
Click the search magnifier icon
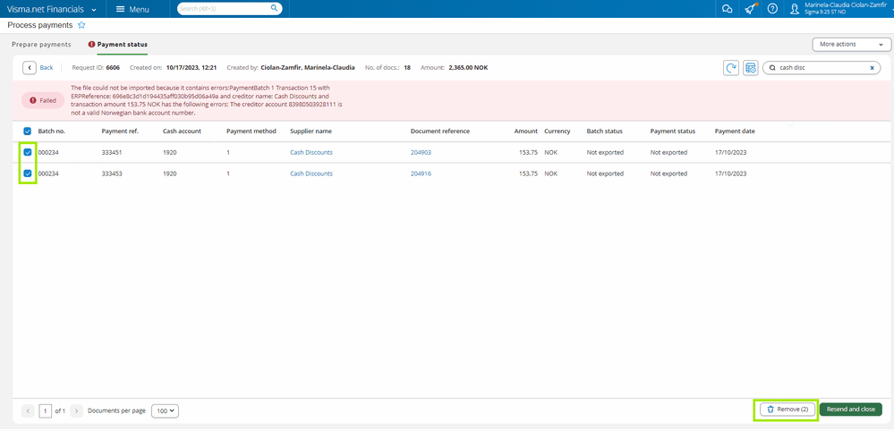[274, 9]
